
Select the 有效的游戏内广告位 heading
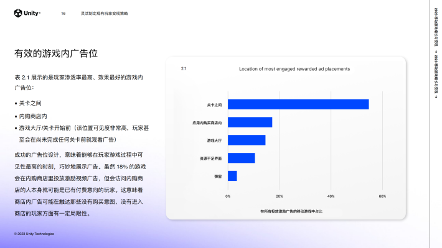56,53
